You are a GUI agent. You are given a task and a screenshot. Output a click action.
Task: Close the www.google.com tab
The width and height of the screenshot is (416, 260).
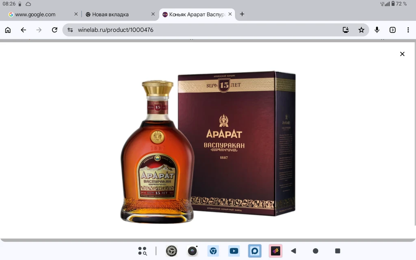pos(76,14)
